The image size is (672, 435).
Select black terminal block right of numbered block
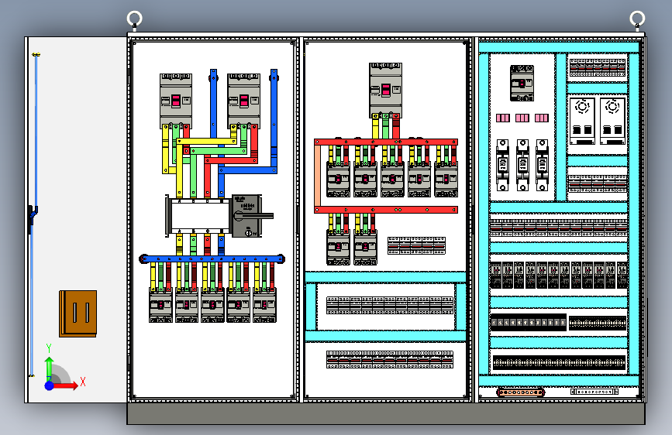click(598, 323)
